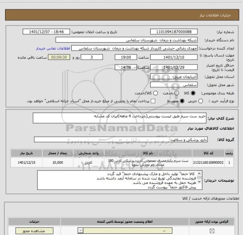Toggle the الزامی بودن ارائه مجوز checkbox
The image size is (243, 235).
(x=212, y=231)
